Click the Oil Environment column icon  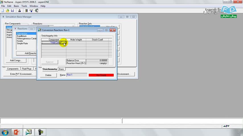click(26, 11)
